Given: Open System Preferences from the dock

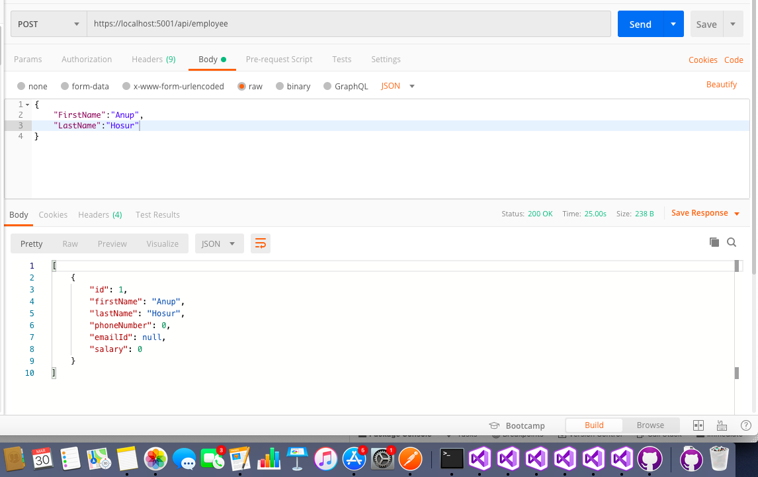Looking at the screenshot, I should coord(382,458).
